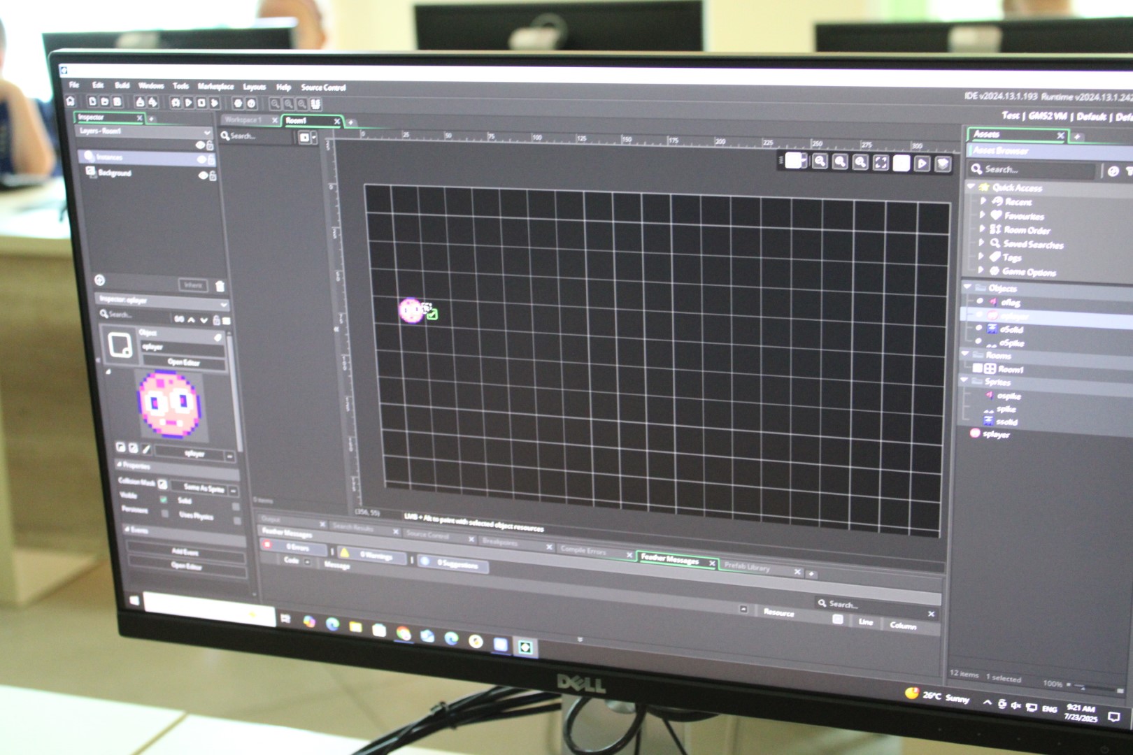
Task: Collapse the Inspector: oplayer section chevron
Action: click(x=224, y=305)
